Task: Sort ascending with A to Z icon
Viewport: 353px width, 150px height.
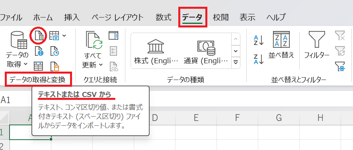Action: pyautogui.click(x=258, y=40)
